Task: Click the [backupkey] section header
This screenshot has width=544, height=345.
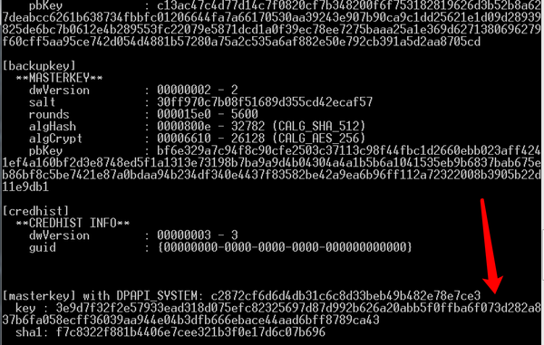Action: [39, 66]
